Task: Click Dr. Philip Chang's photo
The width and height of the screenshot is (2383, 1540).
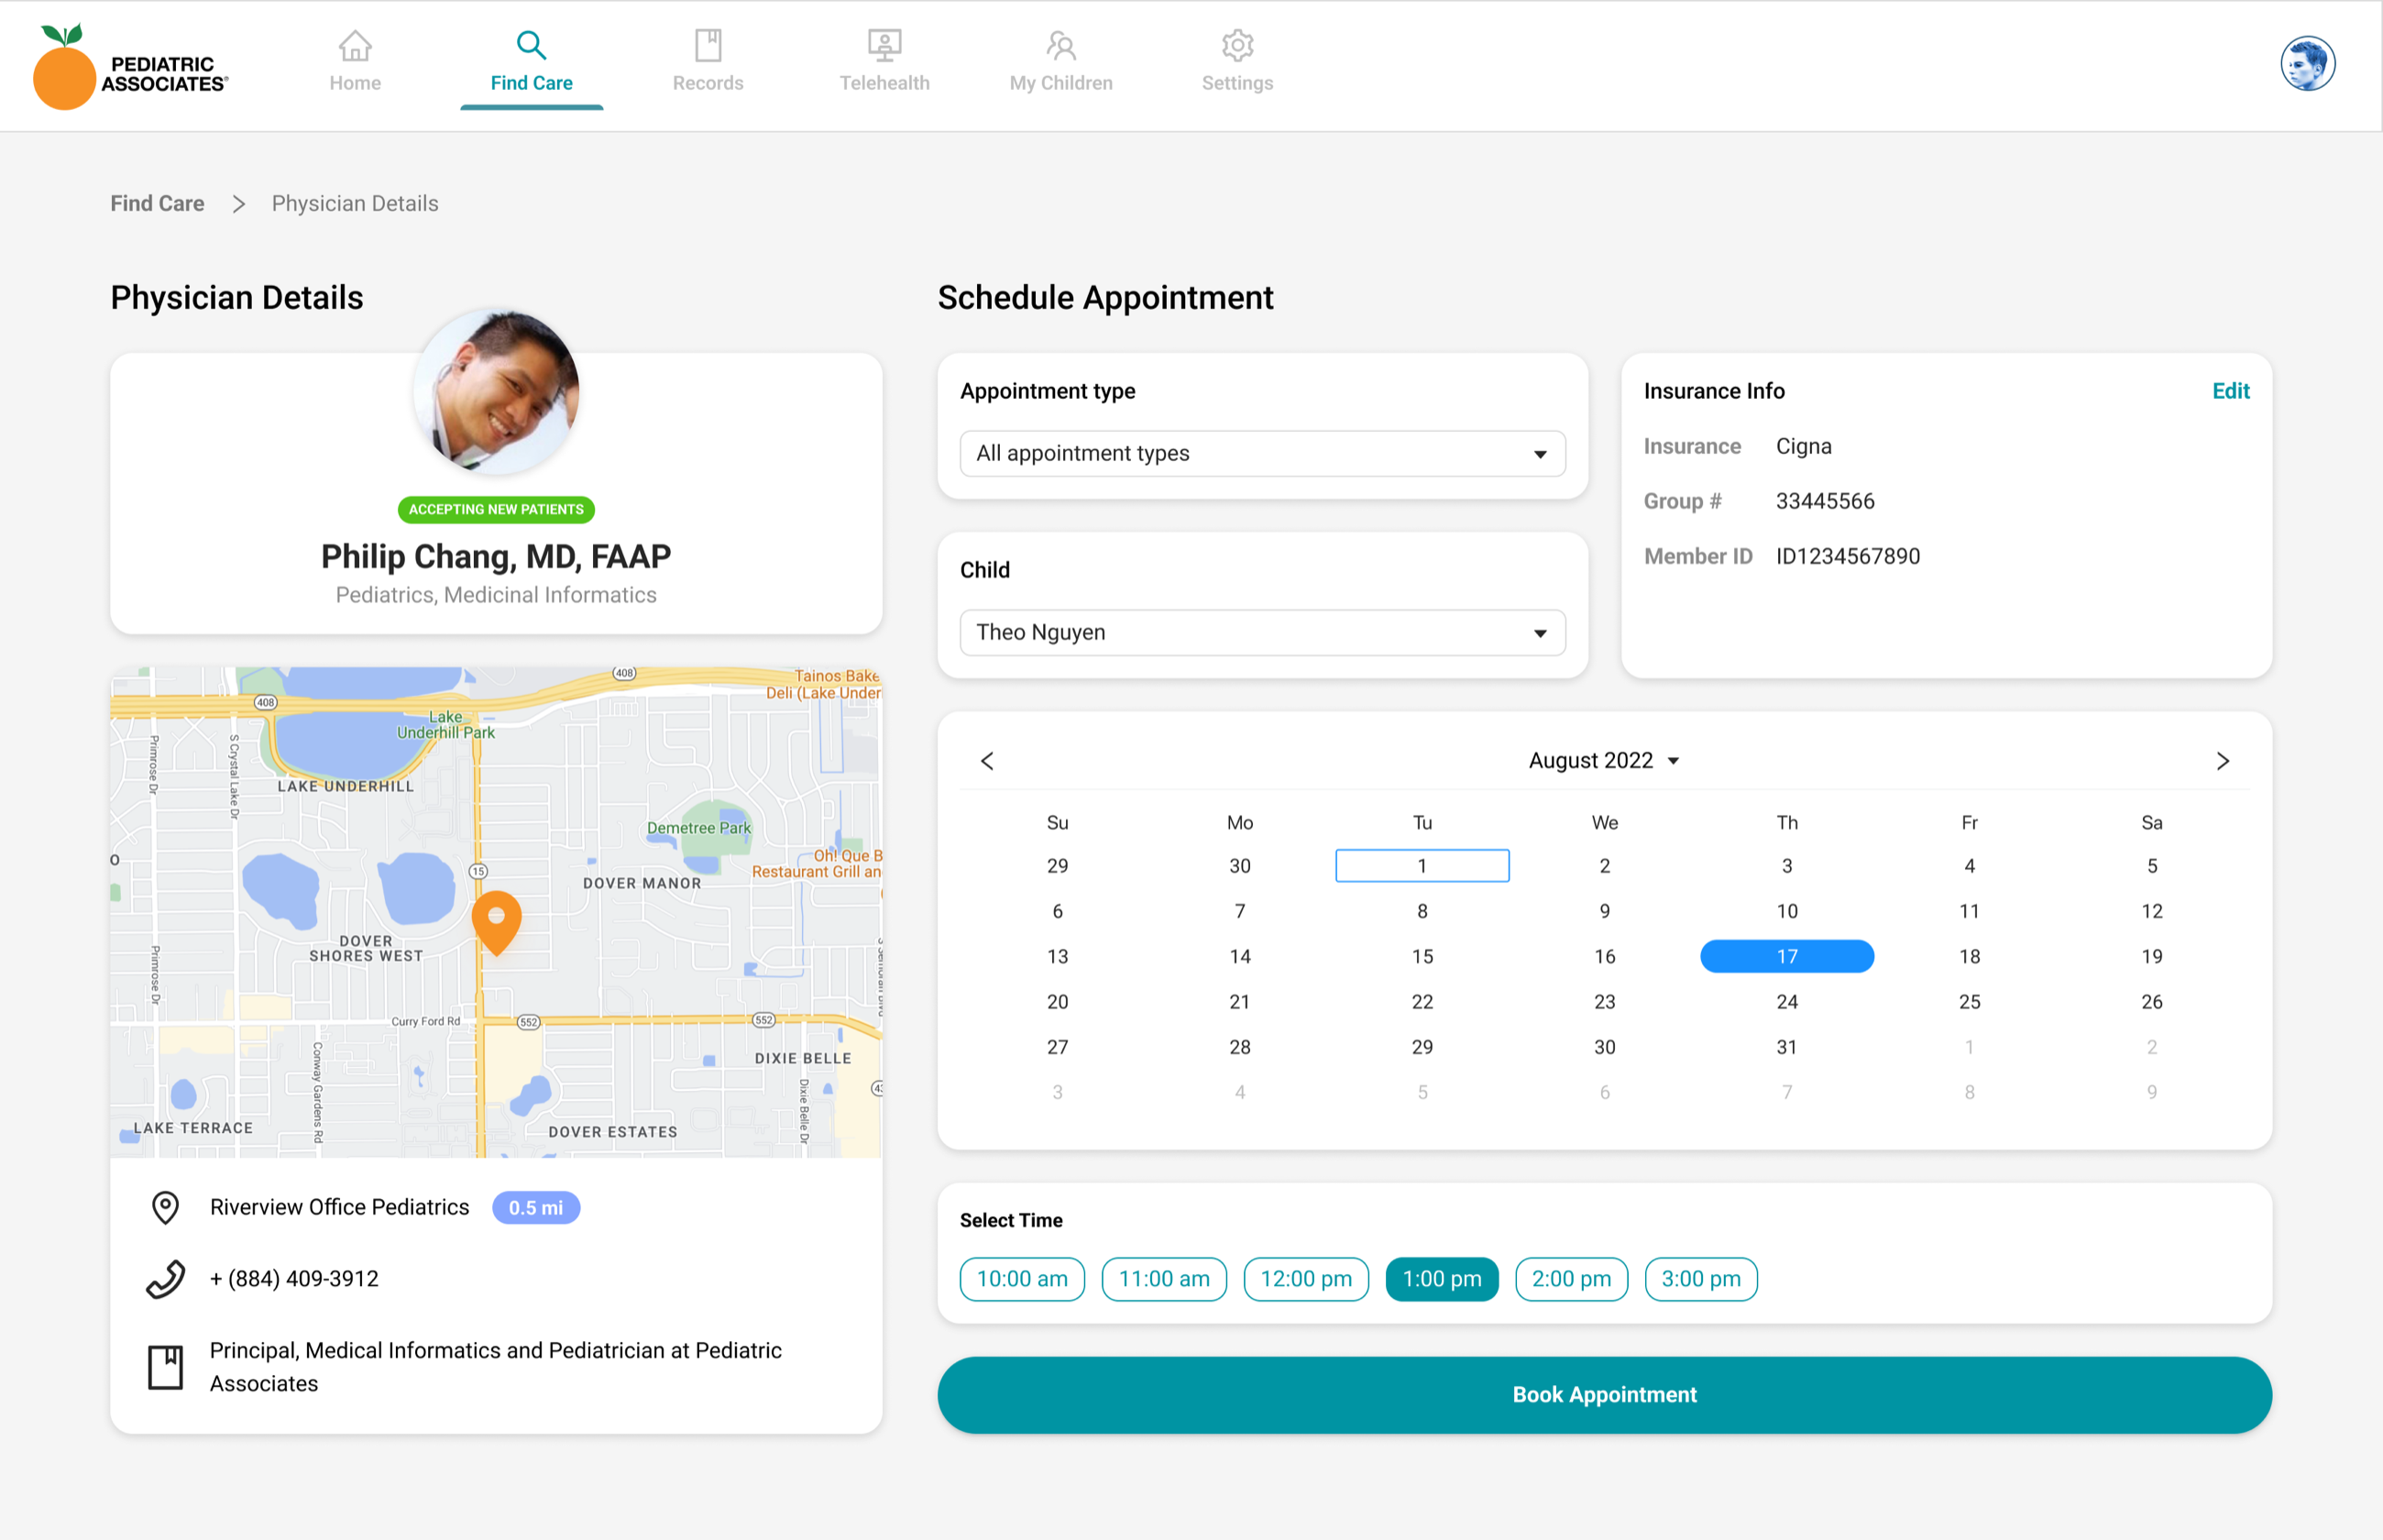Action: click(x=496, y=391)
